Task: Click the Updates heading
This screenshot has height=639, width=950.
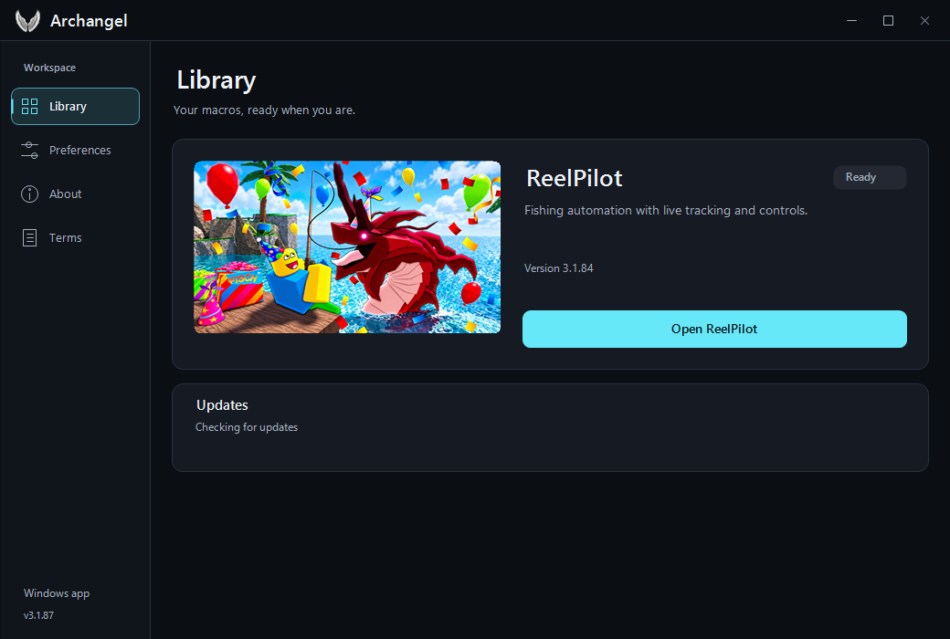Action: tap(222, 405)
